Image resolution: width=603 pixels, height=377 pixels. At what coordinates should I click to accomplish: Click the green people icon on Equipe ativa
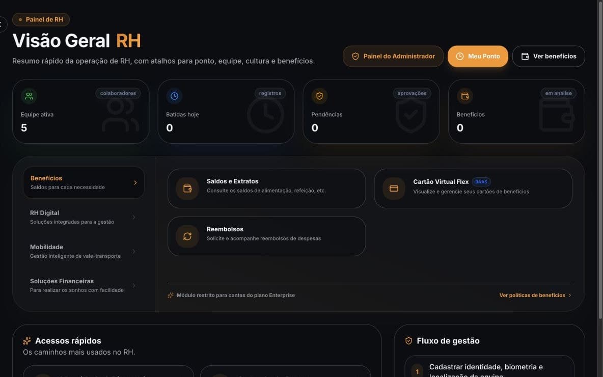point(29,96)
